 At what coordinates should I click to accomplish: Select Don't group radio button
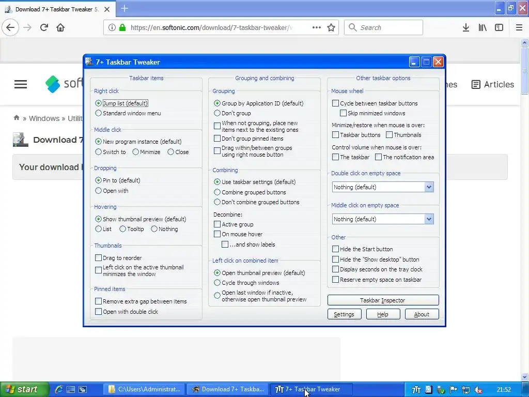click(x=217, y=113)
